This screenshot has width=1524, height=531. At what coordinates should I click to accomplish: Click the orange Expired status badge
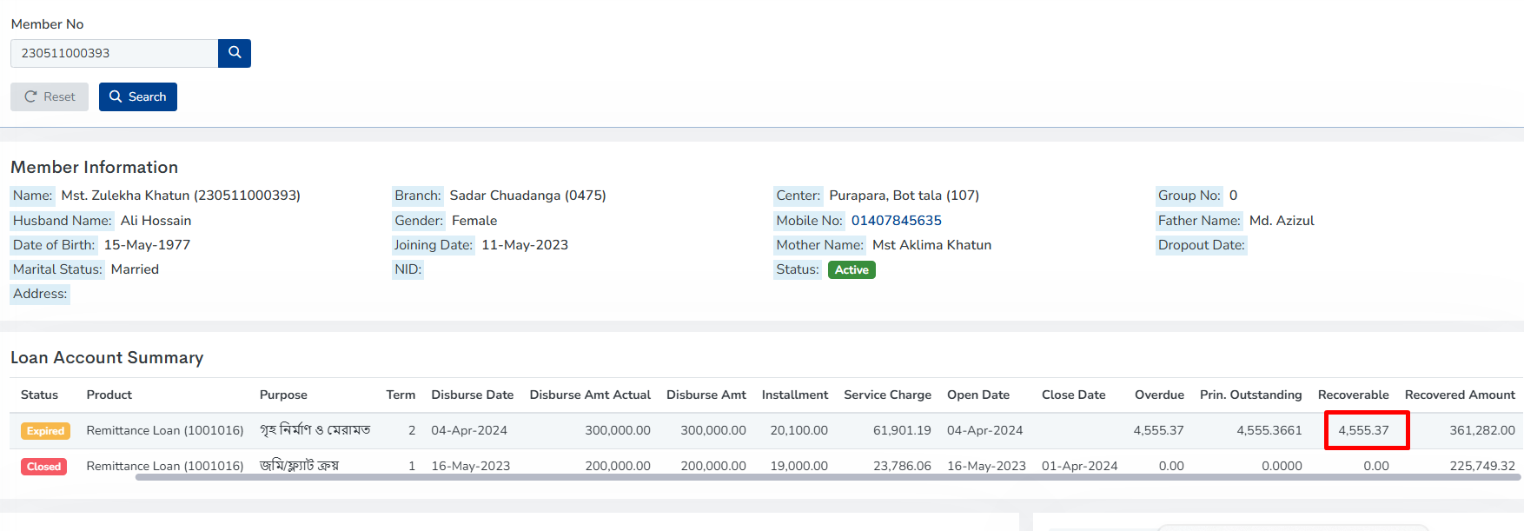[x=45, y=431]
